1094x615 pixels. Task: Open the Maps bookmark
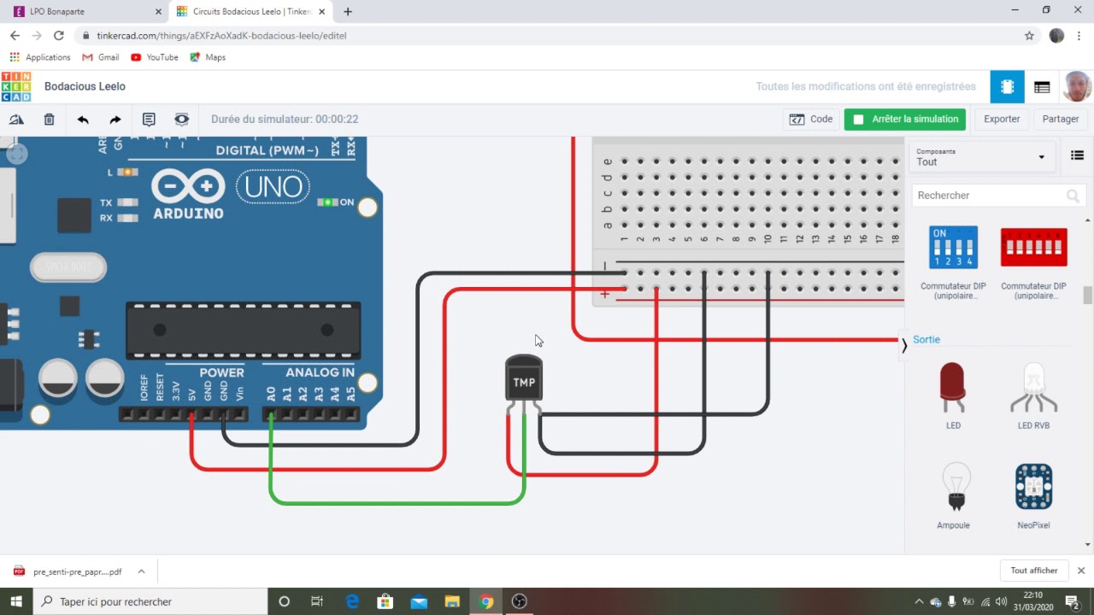tap(208, 57)
